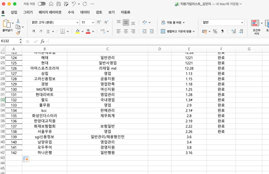The width and height of the screenshot is (269, 174).
Task: Open the 그리기 ribbon tab
Action: 28,12
